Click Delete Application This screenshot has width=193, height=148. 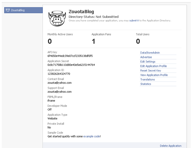(x=170, y=146)
